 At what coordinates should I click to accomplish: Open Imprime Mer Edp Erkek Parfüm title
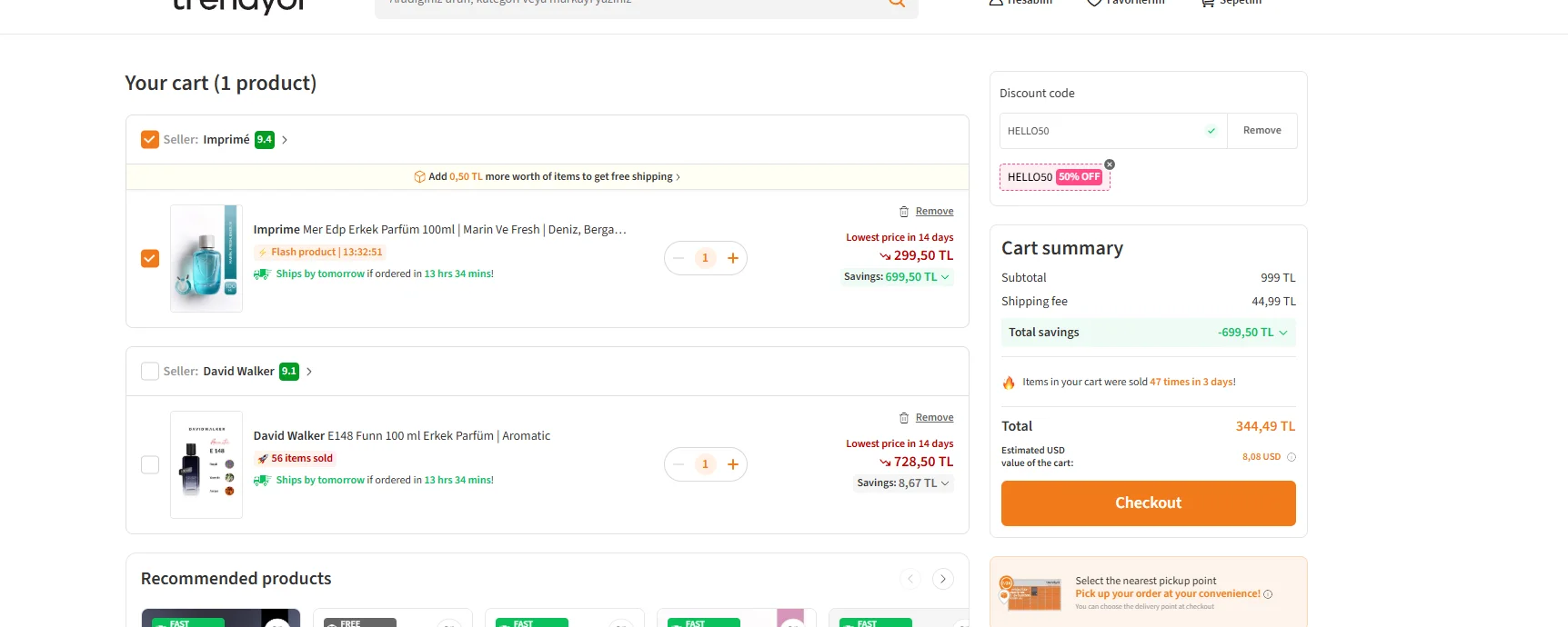coord(439,230)
